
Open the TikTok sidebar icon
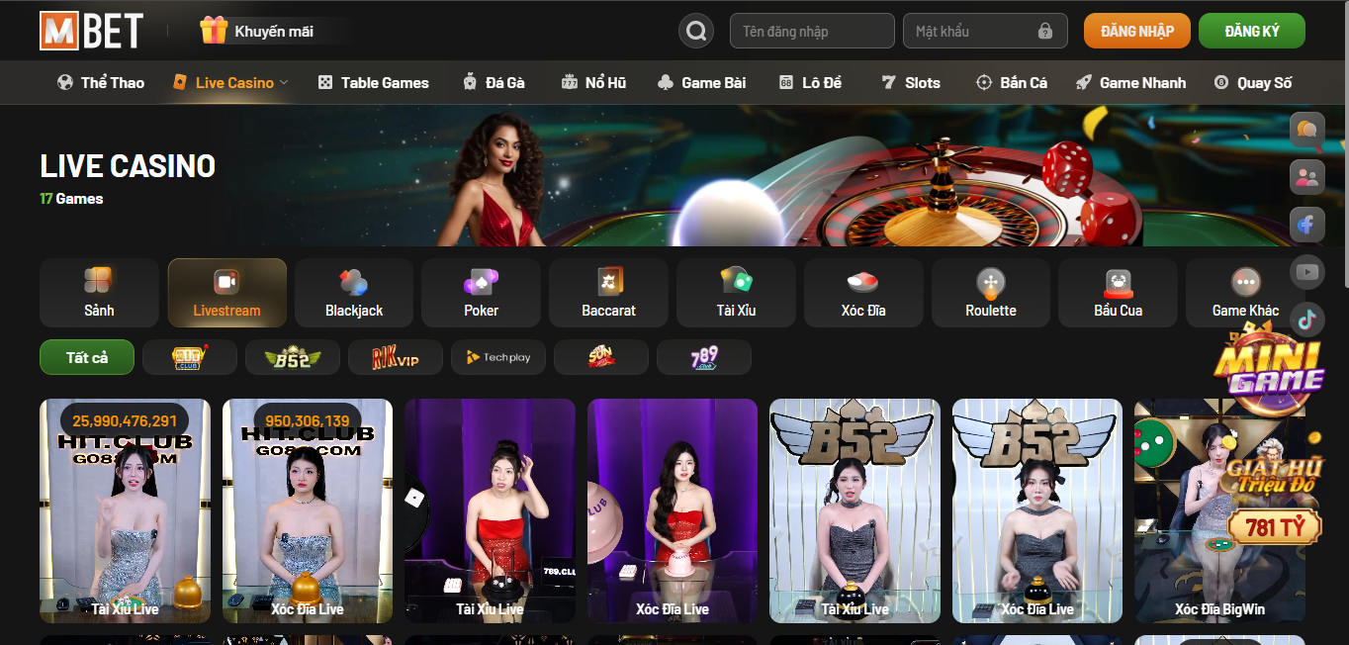(x=1306, y=319)
